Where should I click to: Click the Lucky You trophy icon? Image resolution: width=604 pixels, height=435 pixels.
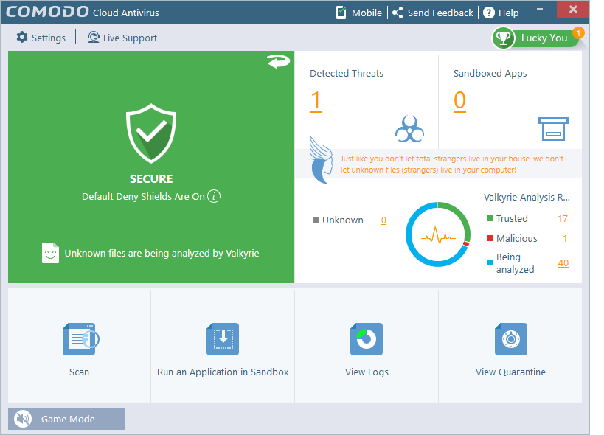click(x=503, y=38)
